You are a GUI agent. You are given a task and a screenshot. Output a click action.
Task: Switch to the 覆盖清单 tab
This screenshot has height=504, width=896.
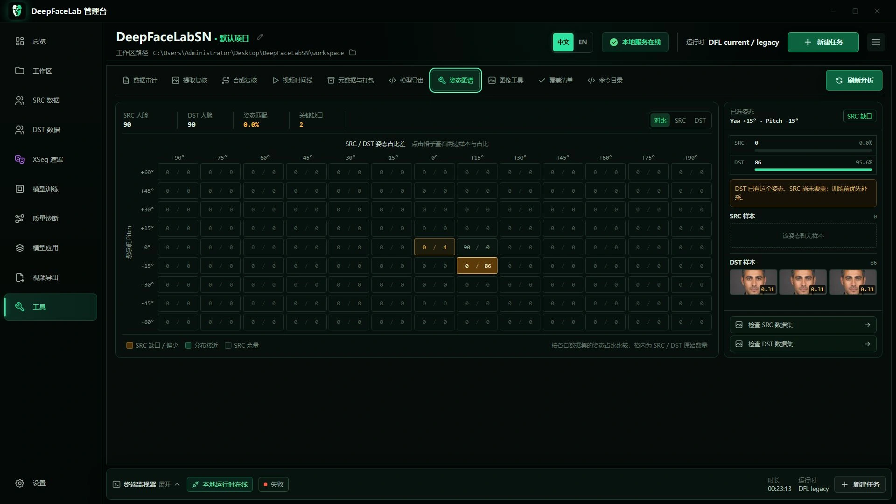556,80
